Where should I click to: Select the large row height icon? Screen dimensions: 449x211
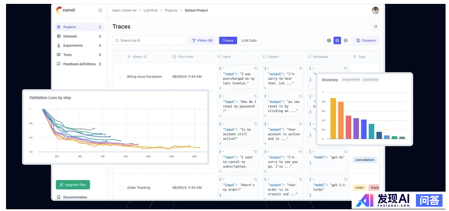click(x=346, y=40)
